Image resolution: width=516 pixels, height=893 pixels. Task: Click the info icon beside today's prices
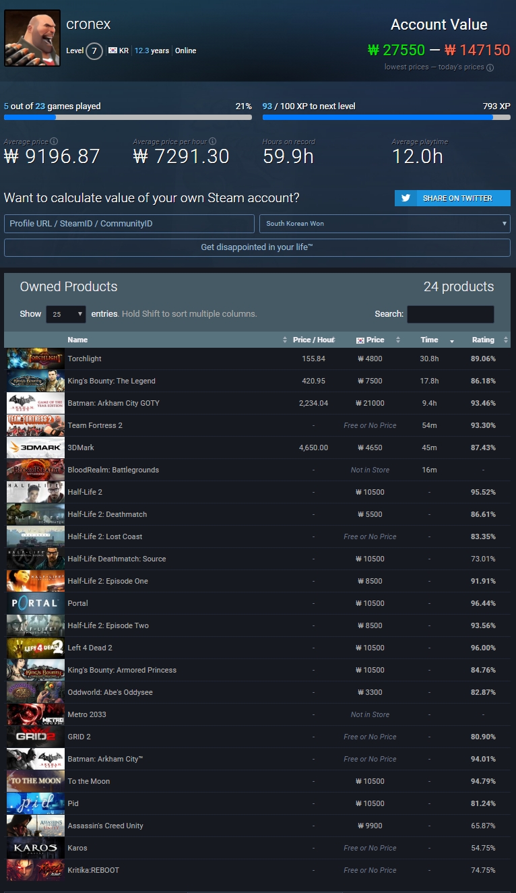[490, 67]
